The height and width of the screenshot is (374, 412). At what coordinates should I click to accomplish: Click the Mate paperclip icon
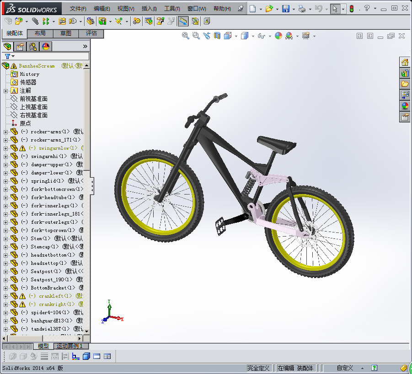pyautogui.click(x=35, y=21)
